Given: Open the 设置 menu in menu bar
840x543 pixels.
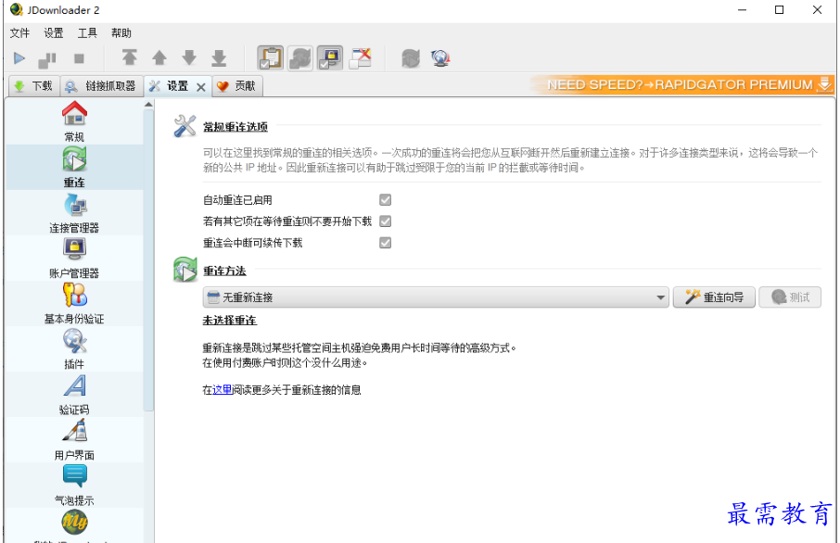Looking at the screenshot, I should [54, 33].
